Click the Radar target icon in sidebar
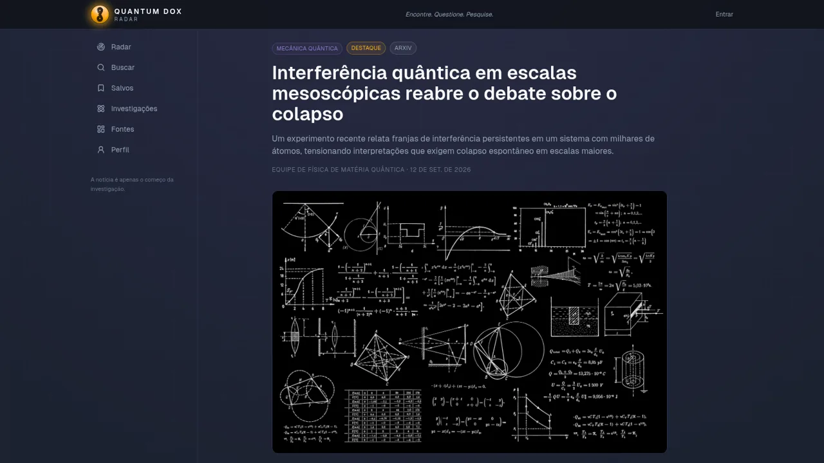The height and width of the screenshot is (463, 824). (x=100, y=47)
